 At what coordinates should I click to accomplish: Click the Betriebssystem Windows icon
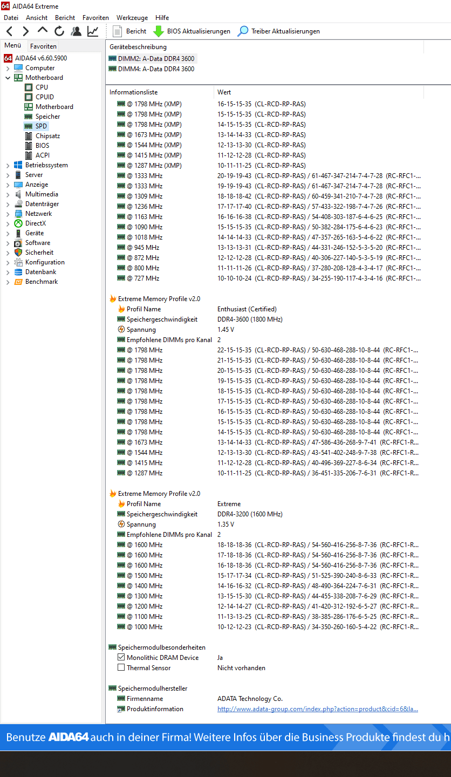coord(18,165)
